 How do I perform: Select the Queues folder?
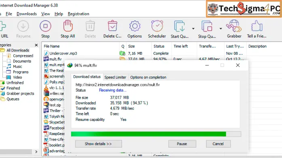coord(13,99)
